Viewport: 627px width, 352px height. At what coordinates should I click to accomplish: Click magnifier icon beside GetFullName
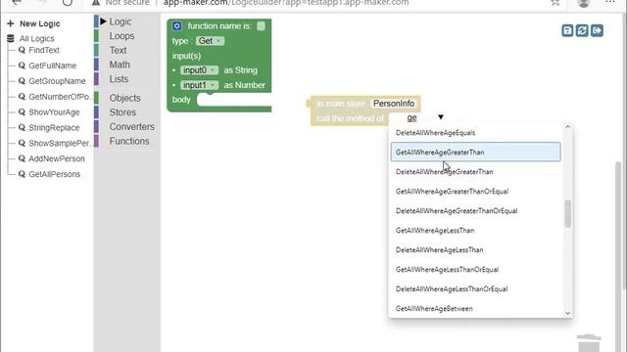click(x=22, y=66)
